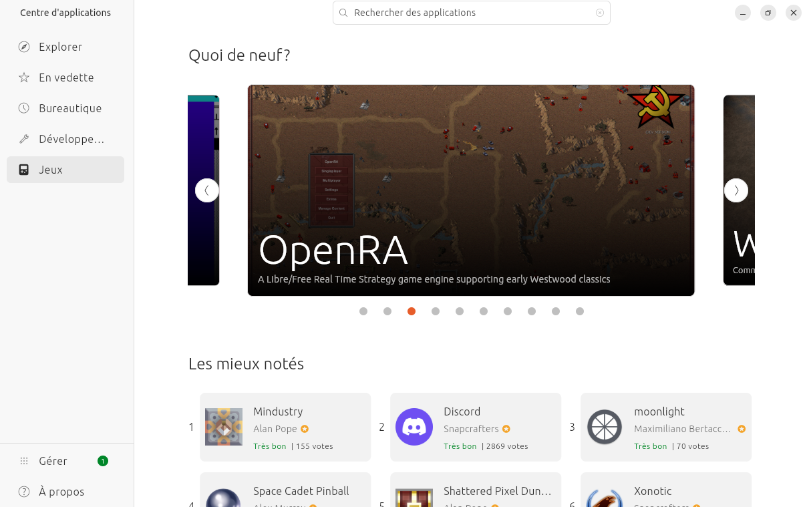The height and width of the screenshot is (507, 805).
Task: Open the Xonotic app card
Action: pos(666,490)
